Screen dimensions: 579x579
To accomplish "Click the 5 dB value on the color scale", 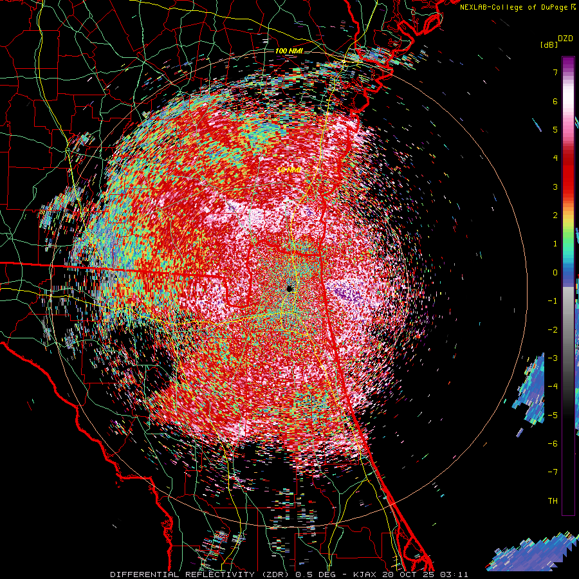I will click(x=555, y=129).
